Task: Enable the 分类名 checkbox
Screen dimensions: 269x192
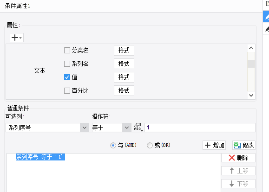Action: click(x=67, y=51)
